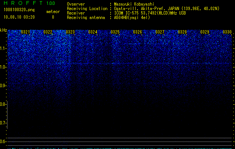Click the kHz axis unit label
The width and height of the screenshot is (235, 149).
(3, 30)
